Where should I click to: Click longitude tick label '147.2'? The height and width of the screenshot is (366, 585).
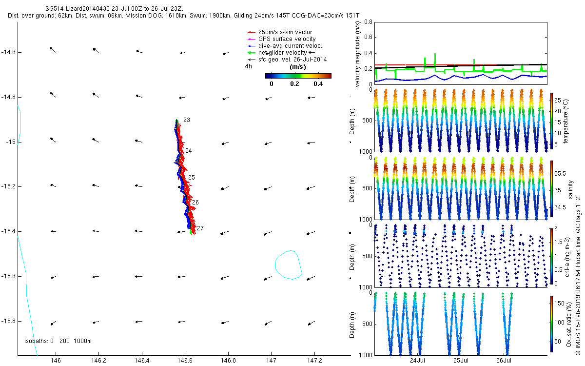314,360
